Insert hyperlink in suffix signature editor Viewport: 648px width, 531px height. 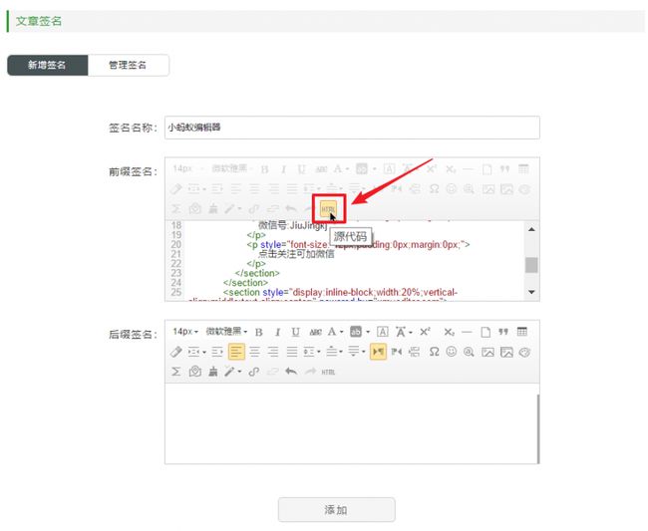(254, 372)
